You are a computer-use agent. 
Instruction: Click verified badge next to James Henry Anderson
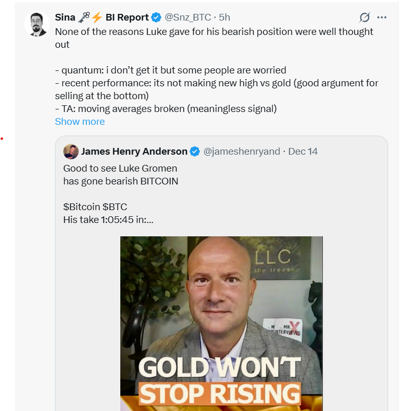(195, 152)
